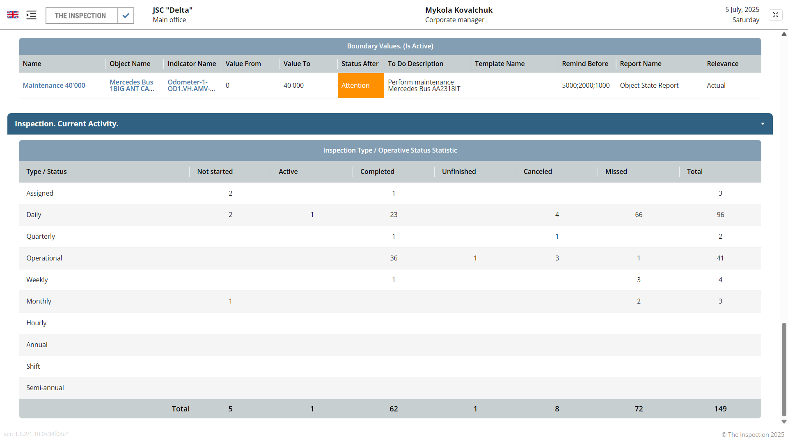Click the scroll-down arrow on the scrollbar

point(784,422)
